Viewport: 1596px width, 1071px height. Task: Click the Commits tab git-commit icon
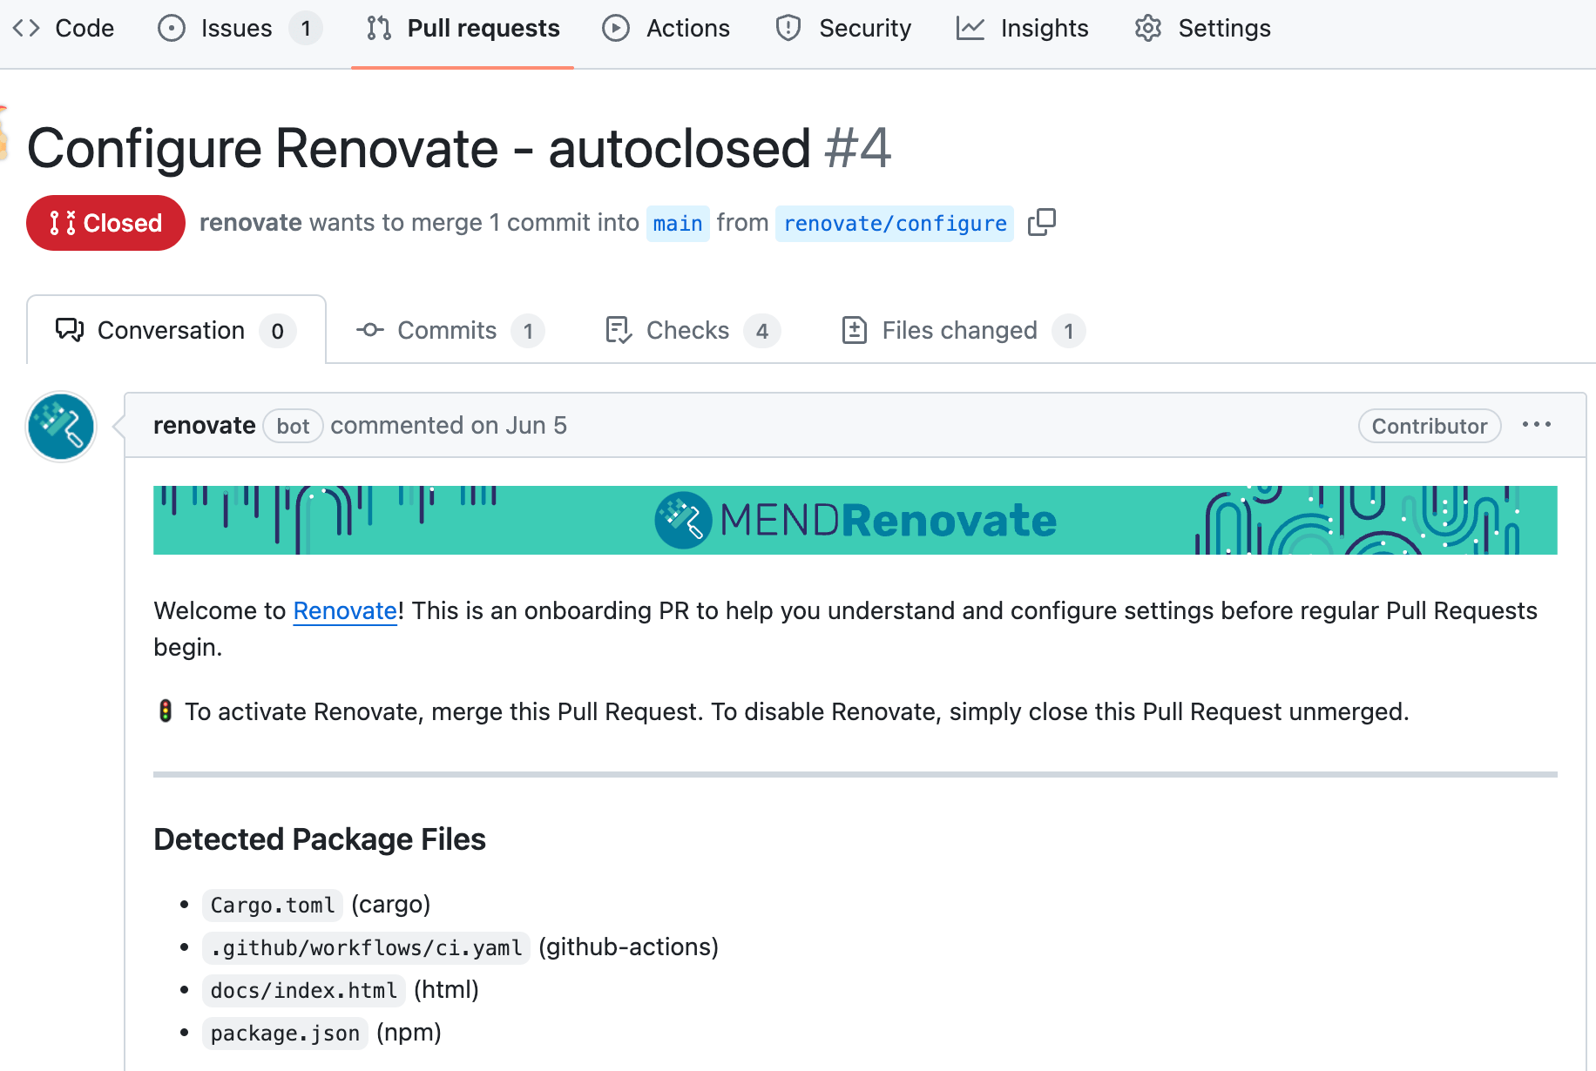point(370,330)
